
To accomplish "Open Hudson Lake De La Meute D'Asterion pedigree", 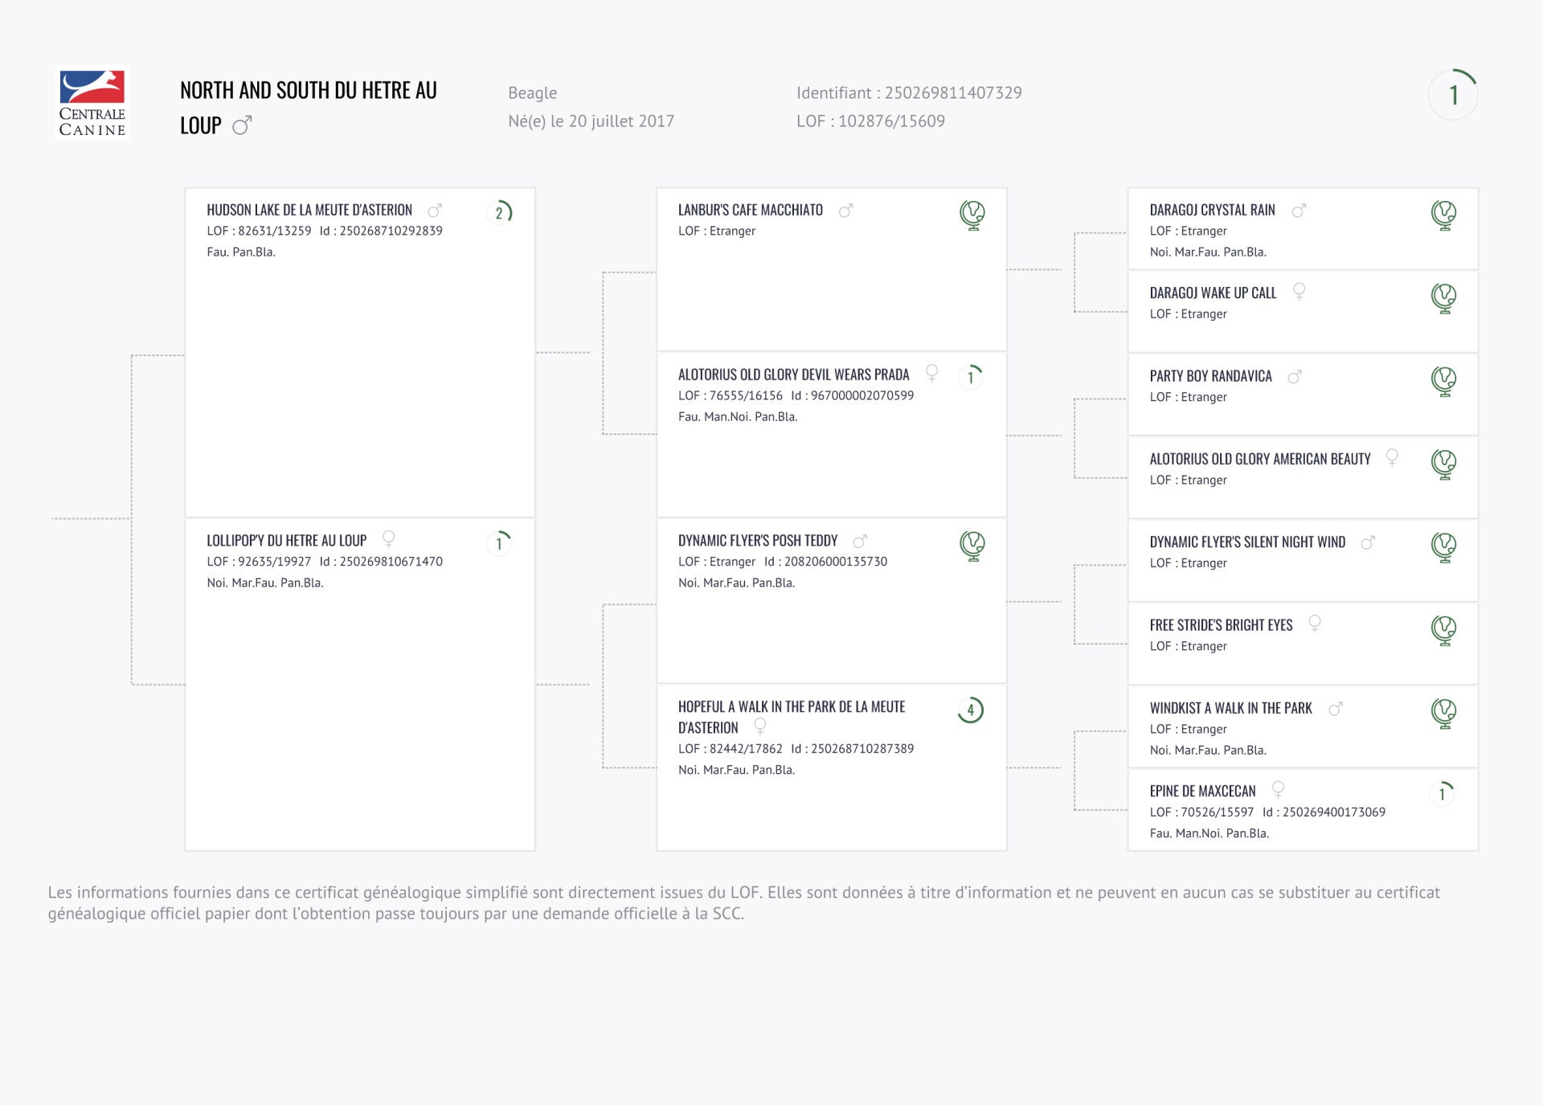I will tap(309, 211).
